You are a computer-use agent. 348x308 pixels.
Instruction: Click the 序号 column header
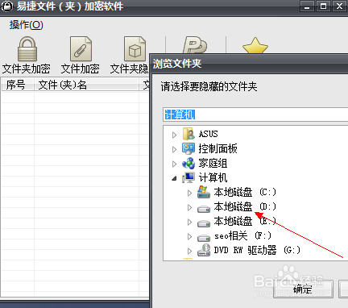click(x=18, y=85)
